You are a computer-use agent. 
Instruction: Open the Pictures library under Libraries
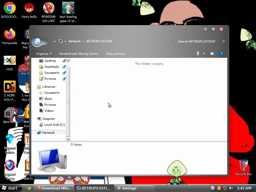pos(50,105)
